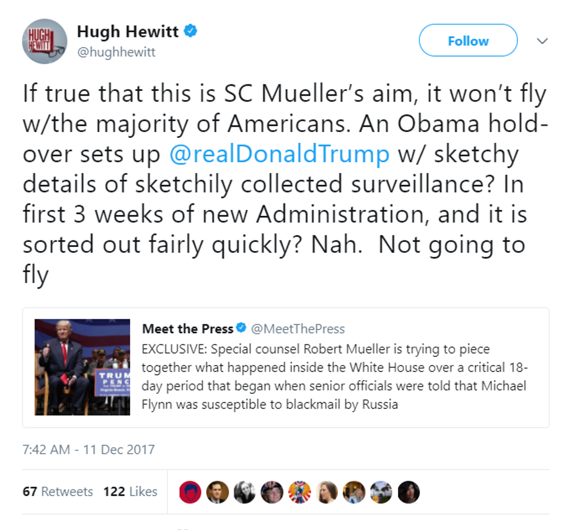Open the quoted tweet's Trump rally photo

point(83,367)
